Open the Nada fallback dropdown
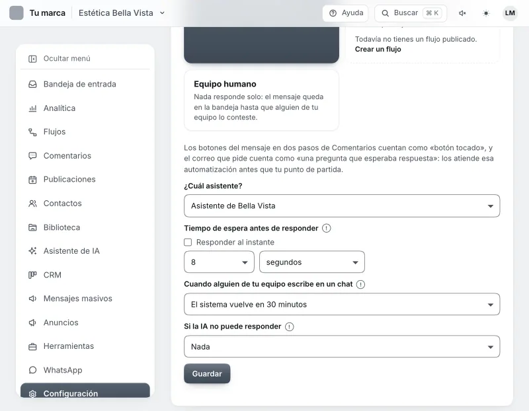Viewport: 529px width, 411px height. pos(342,347)
